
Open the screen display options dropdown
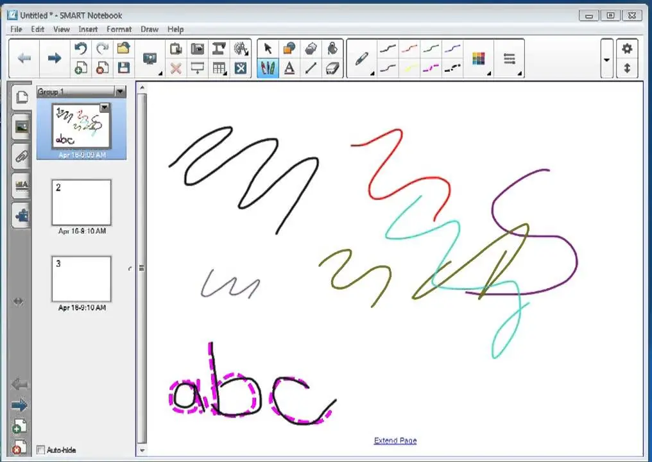click(x=151, y=58)
